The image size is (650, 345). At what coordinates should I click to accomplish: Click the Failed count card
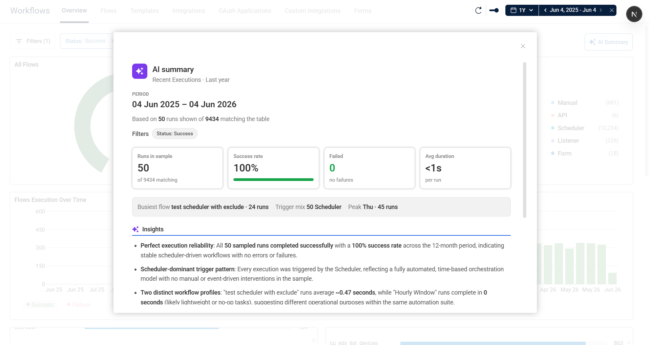tap(370, 168)
